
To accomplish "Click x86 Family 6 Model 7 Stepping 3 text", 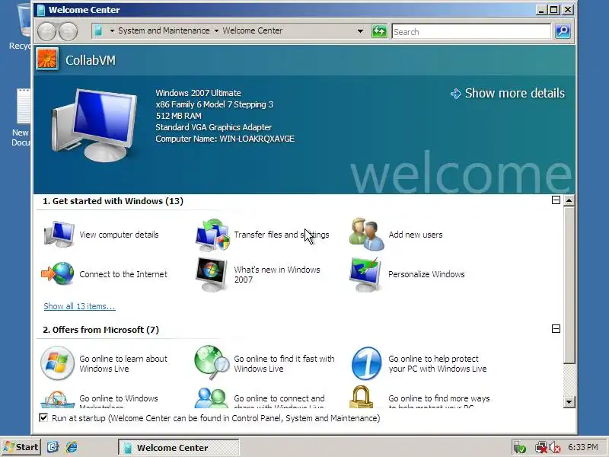I will tap(214, 104).
